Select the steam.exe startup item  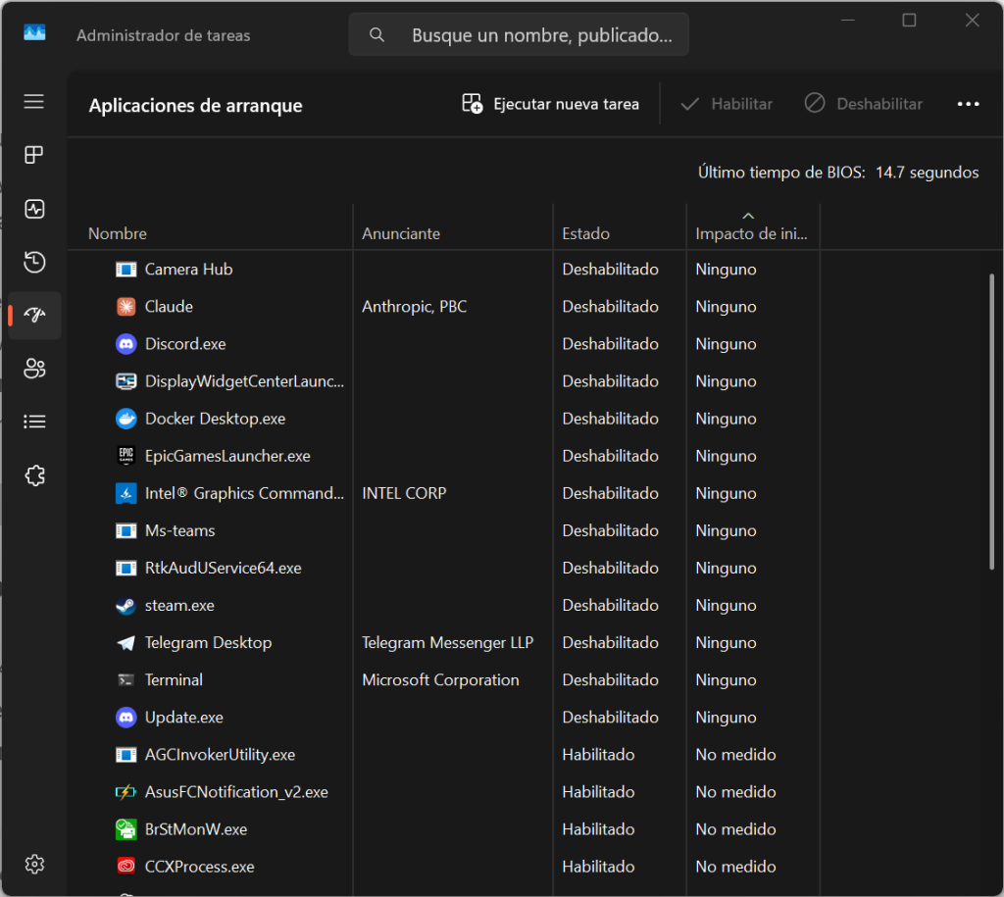coord(179,606)
